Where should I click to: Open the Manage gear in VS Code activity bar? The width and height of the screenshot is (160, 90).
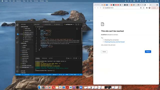click(17, 71)
